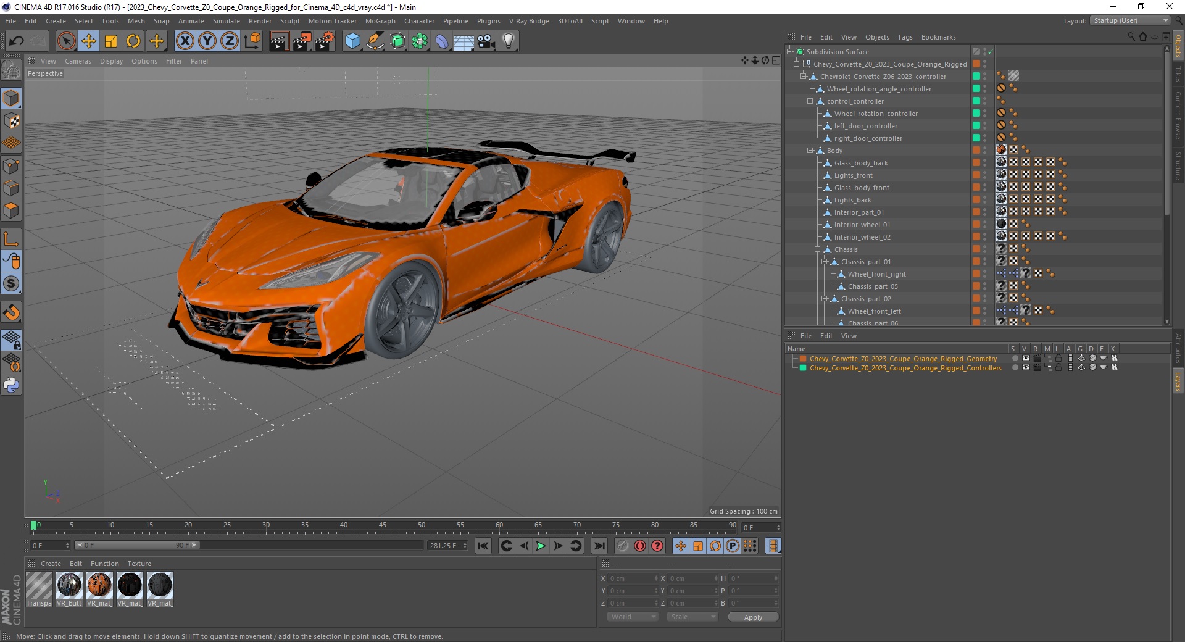Toggle viewport visibility of Geometry layer

pyautogui.click(x=1026, y=358)
